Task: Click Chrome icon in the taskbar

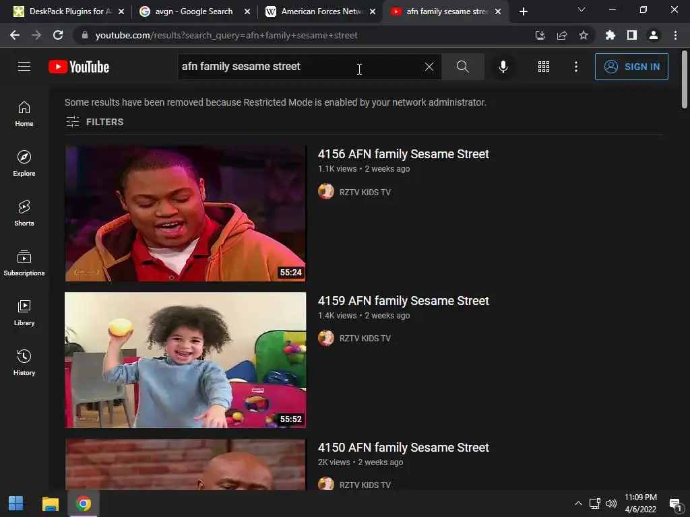Action: [83, 504]
